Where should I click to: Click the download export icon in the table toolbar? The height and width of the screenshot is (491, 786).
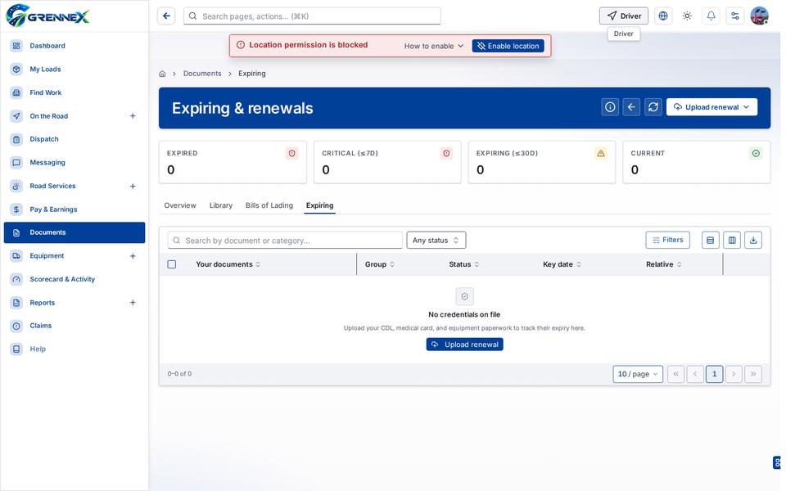pyautogui.click(x=753, y=240)
